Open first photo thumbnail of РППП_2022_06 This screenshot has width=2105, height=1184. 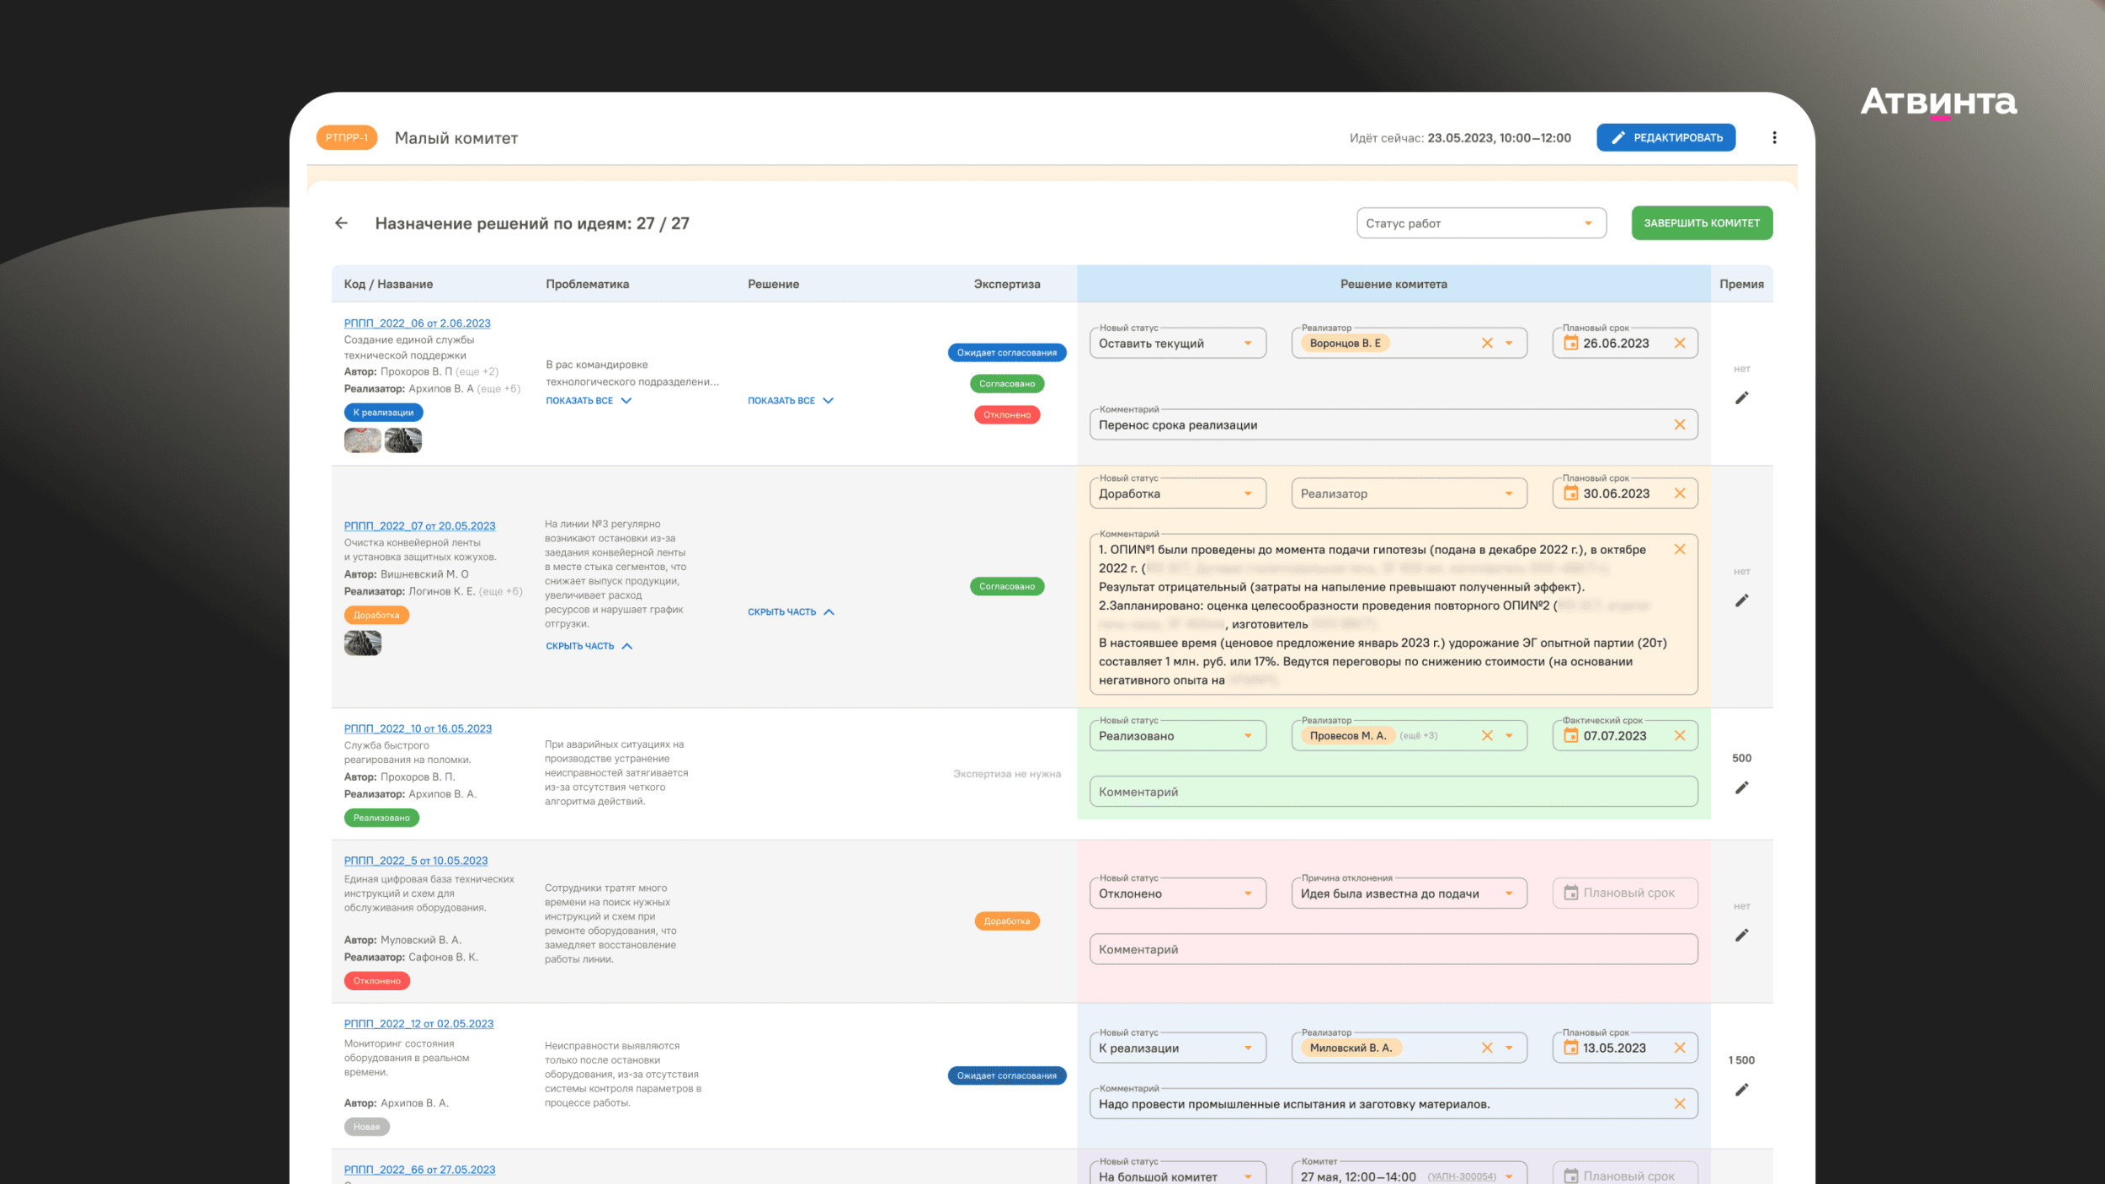point(362,440)
